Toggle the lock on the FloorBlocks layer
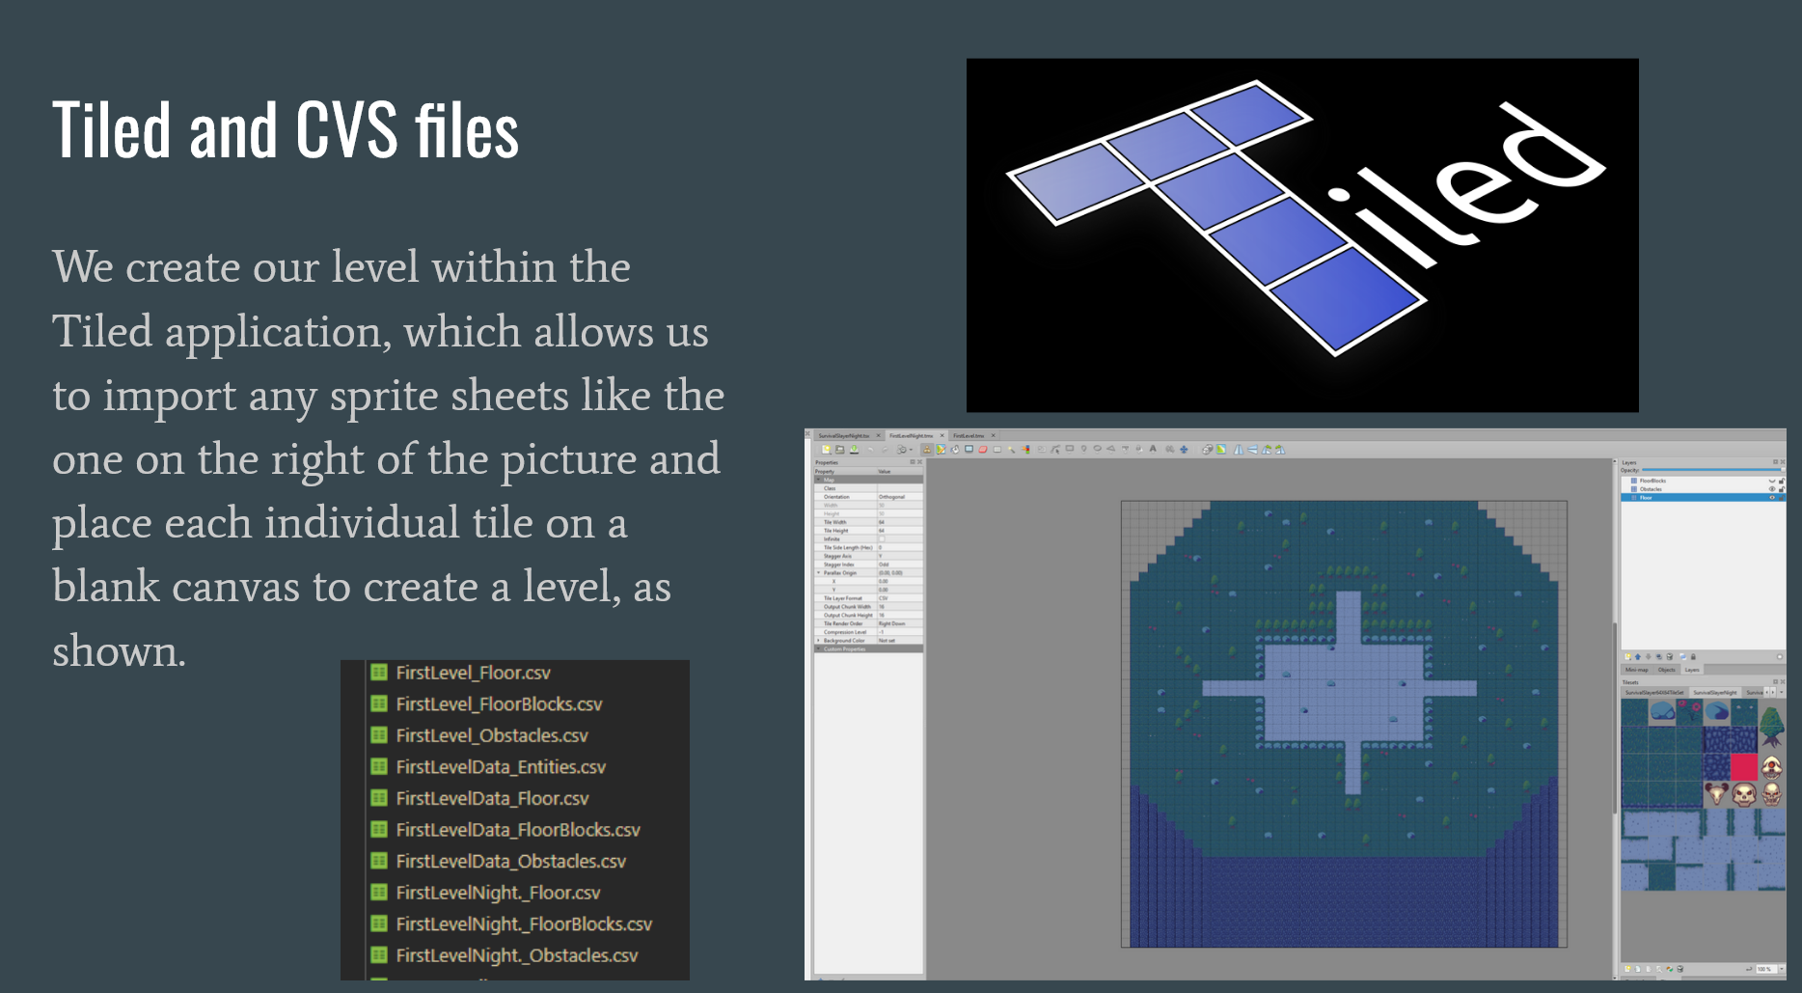 (1782, 481)
